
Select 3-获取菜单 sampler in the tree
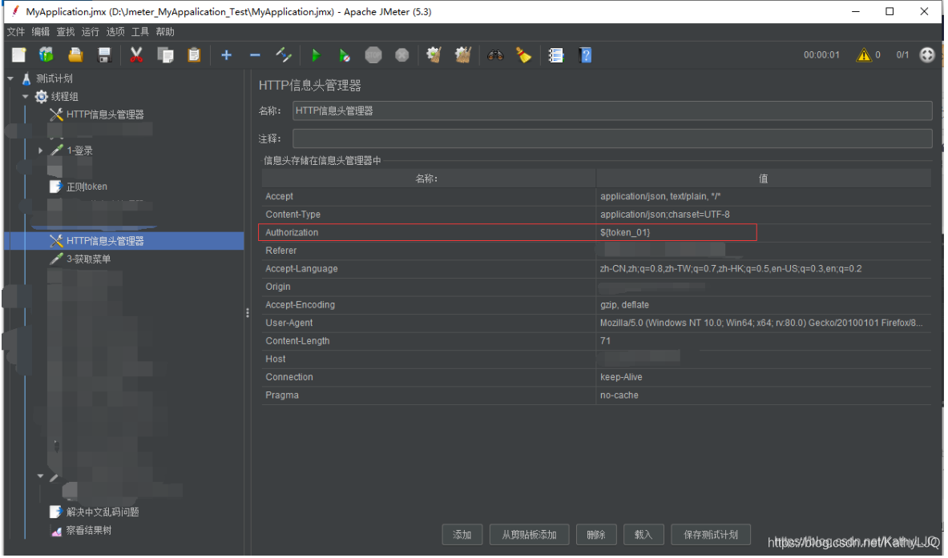pyautogui.click(x=88, y=259)
